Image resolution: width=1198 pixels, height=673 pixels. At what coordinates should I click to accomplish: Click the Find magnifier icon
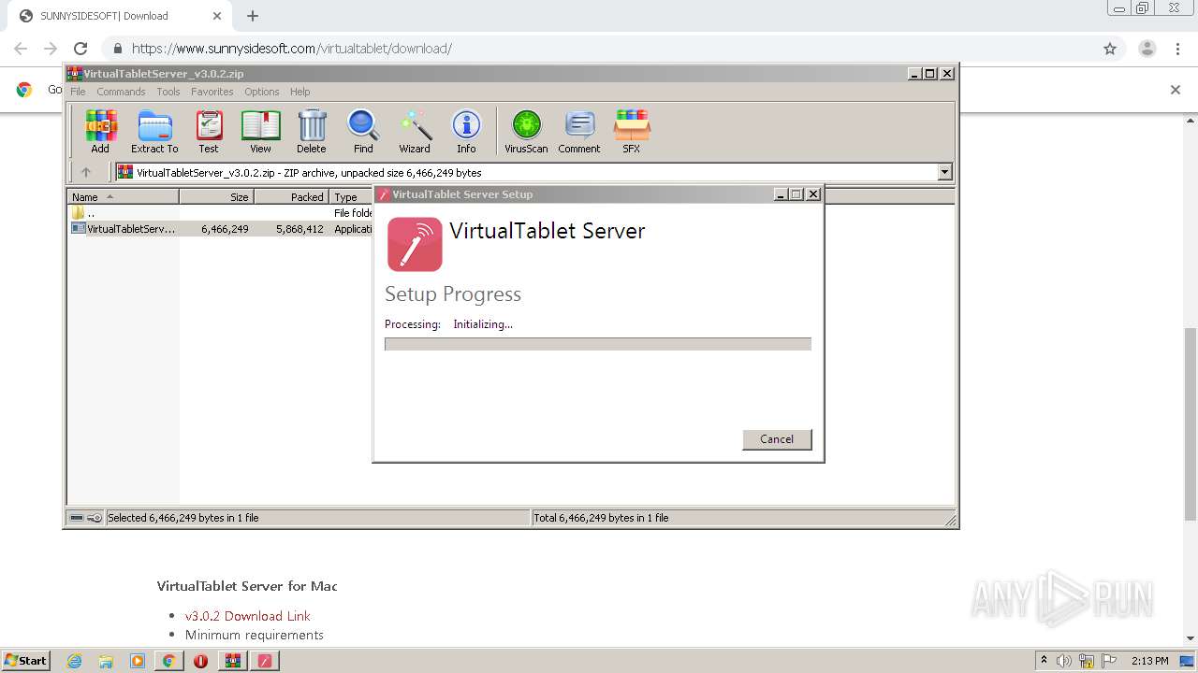pyautogui.click(x=363, y=131)
